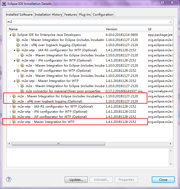Click icon of collapsed m2e-wtp JAX-RS configurator row
Image resolution: width=180 pixels, height=189 pixels.
[14, 107]
